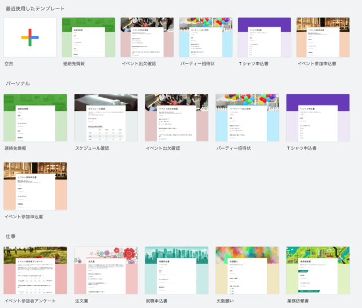Select the floral 注文書 template thumbnail
The width and height of the screenshot is (362, 308).
click(x=106, y=270)
